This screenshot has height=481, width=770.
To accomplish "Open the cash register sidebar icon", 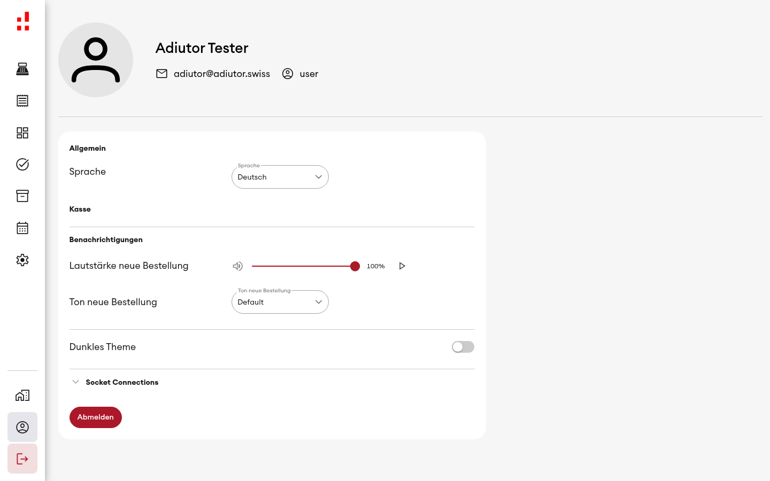I will point(22,69).
